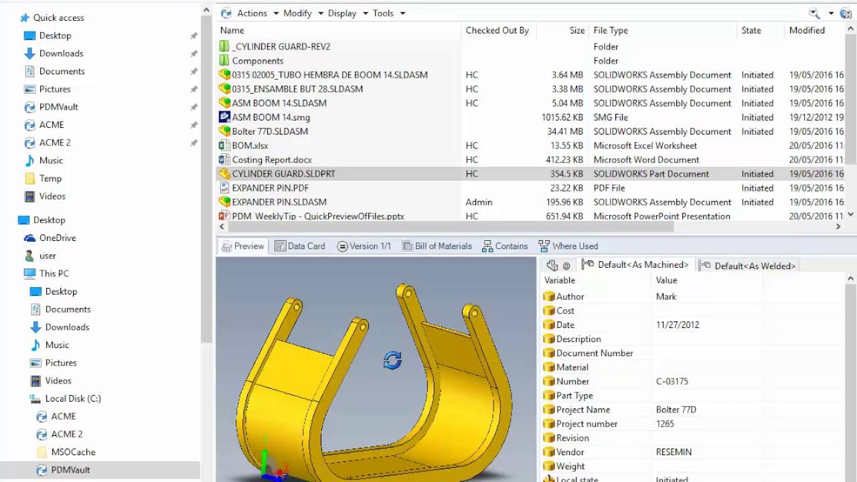Screen dimensions: 857x482
Task: Switch to the Data Card tab
Action: 300,246
